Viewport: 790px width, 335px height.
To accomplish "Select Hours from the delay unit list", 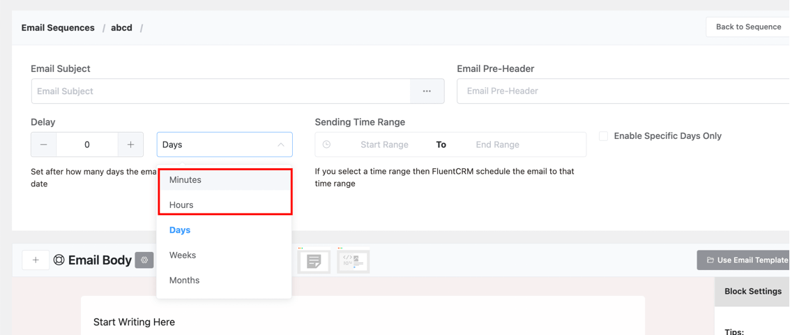I will (x=225, y=204).
